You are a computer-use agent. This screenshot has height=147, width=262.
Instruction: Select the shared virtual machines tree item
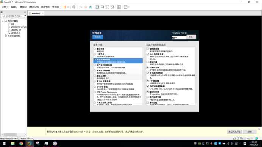point(12,36)
